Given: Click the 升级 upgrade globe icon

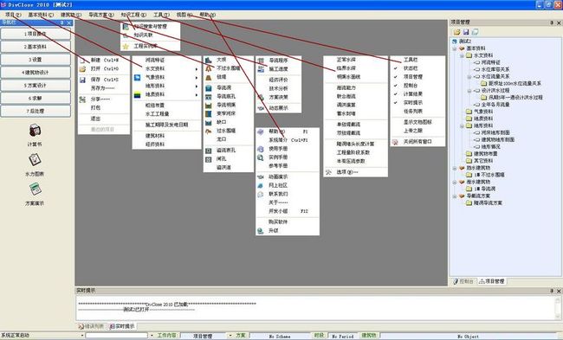Looking at the screenshot, I should (261, 231).
